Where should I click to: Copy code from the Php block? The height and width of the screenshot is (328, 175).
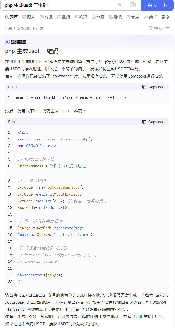[x=154, y=122]
